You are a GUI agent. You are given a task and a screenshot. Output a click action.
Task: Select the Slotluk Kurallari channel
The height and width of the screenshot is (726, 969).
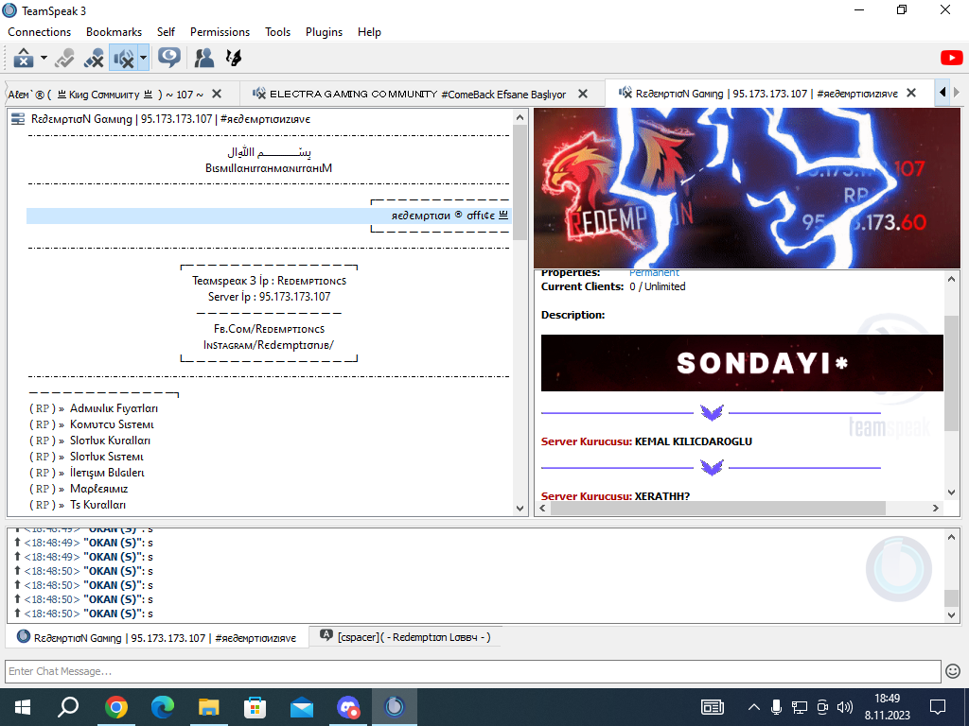(90, 441)
